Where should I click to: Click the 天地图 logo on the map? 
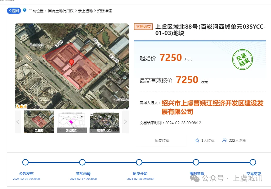(21, 106)
